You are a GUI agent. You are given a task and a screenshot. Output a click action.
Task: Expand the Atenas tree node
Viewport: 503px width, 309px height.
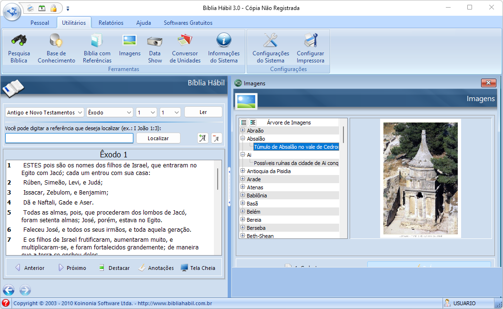pyautogui.click(x=243, y=187)
